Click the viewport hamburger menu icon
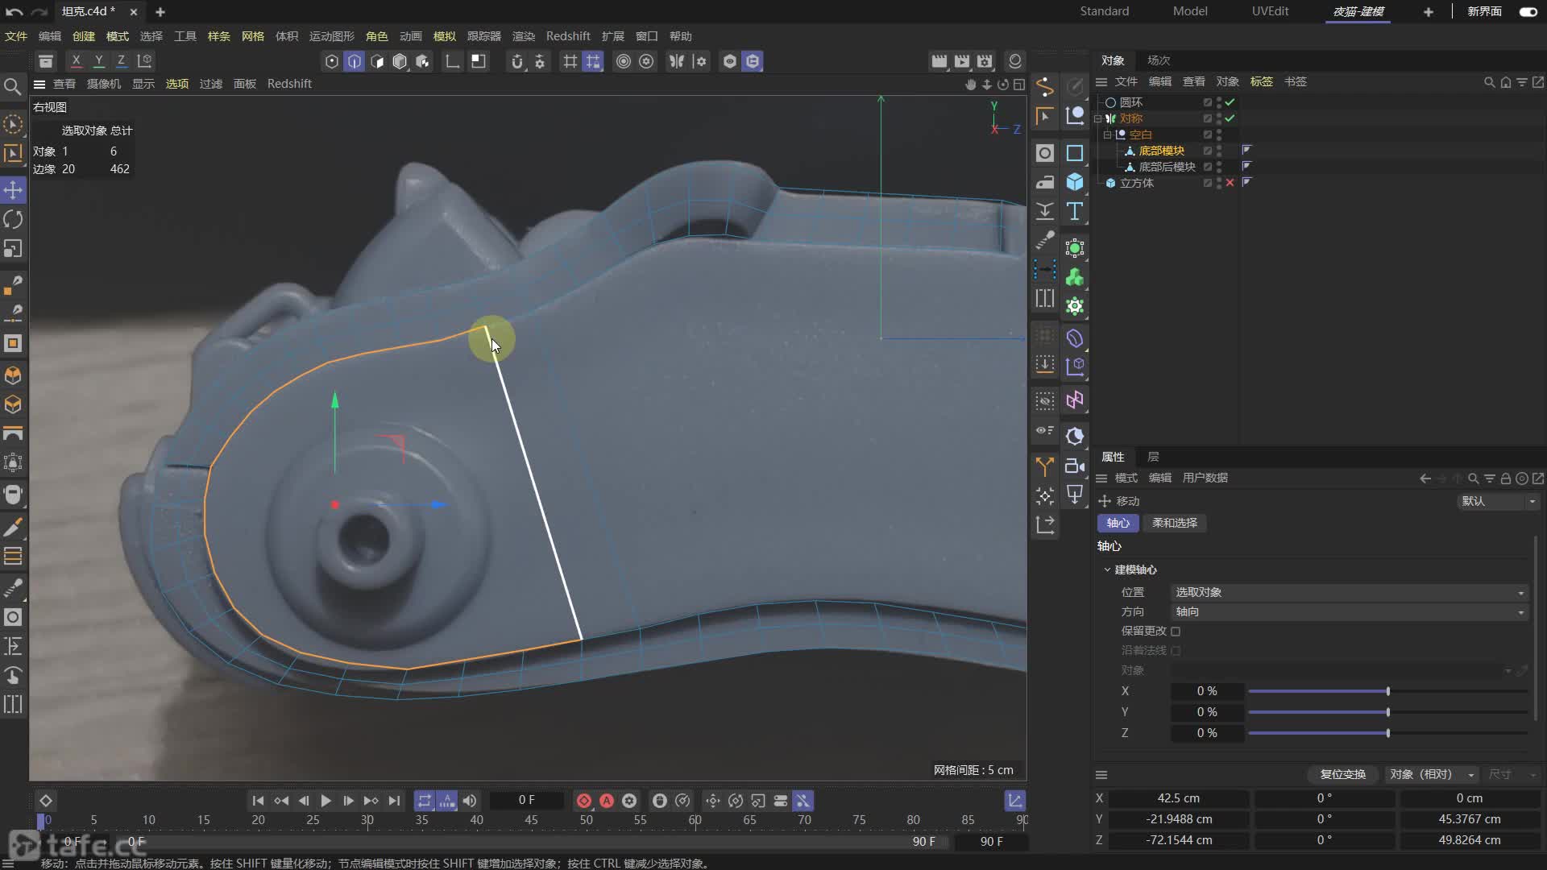The height and width of the screenshot is (870, 1547). point(39,84)
